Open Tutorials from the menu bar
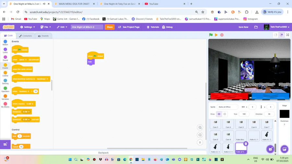 (x=153, y=27)
